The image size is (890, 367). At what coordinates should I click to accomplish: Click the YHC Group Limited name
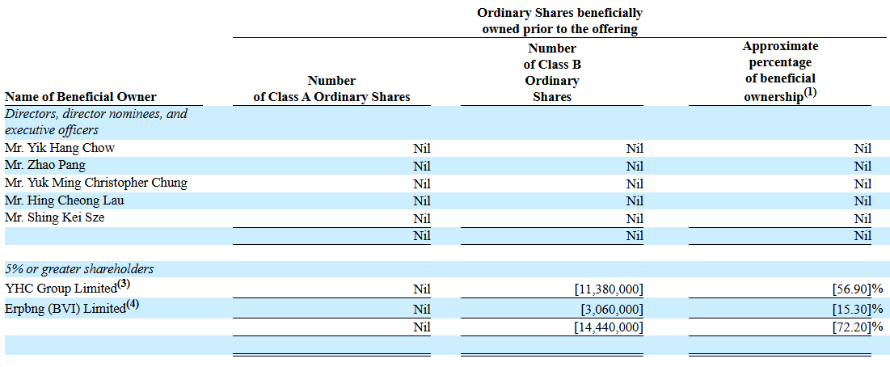point(61,288)
